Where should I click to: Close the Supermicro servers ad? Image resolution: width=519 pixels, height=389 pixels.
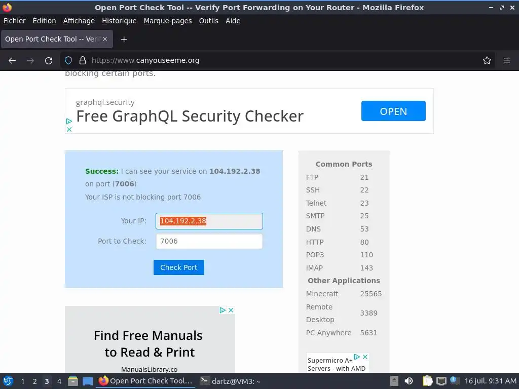click(365, 357)
